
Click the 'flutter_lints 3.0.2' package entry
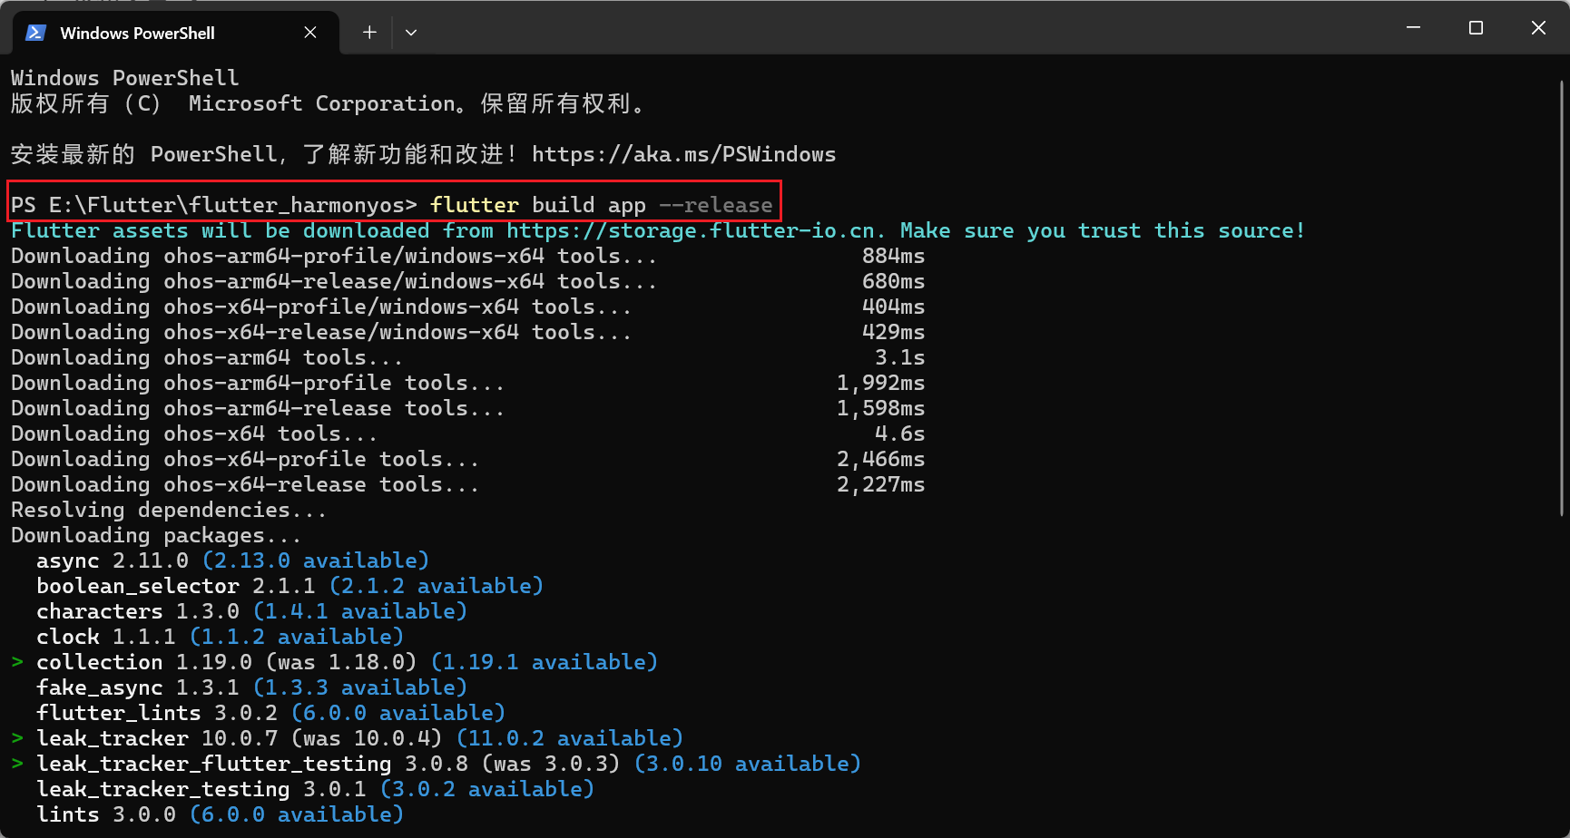157,713
